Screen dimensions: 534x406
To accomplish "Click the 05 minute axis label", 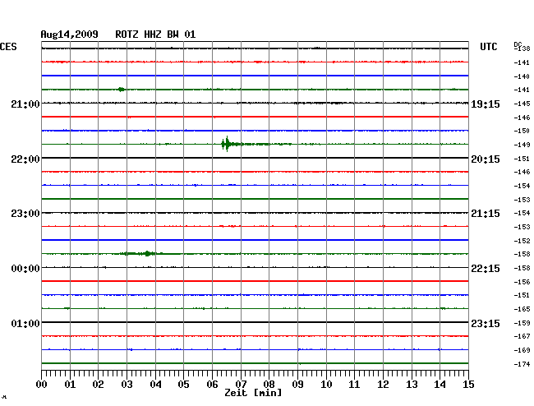I will (x=183, y=385).
